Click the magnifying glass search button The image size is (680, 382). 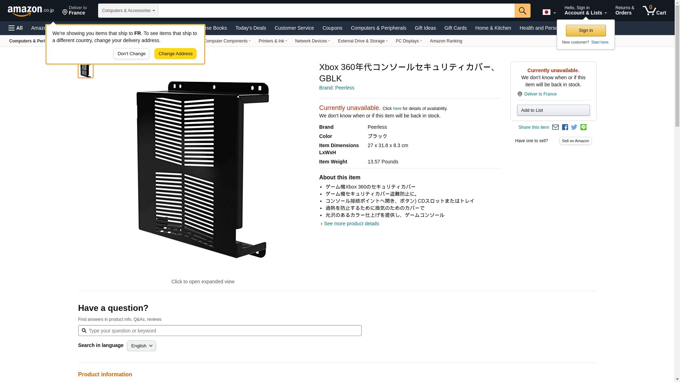coord(522,11)
